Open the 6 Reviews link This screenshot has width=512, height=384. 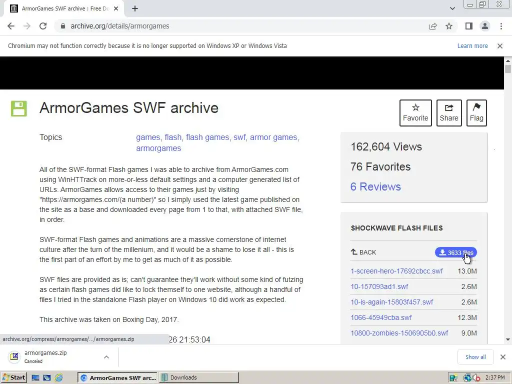375,186
